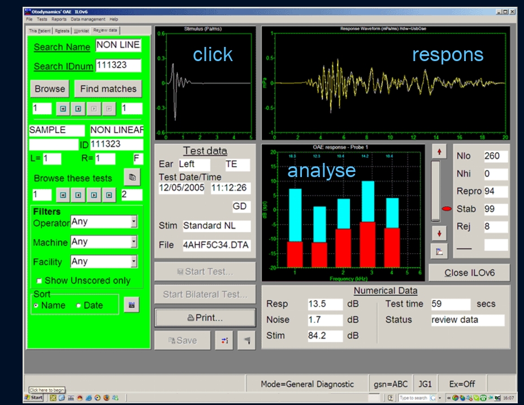Viewport: 524px width, 405px height.
Task: Show hidden tray icons with the chevron
Action: click(x=449, y=398)
